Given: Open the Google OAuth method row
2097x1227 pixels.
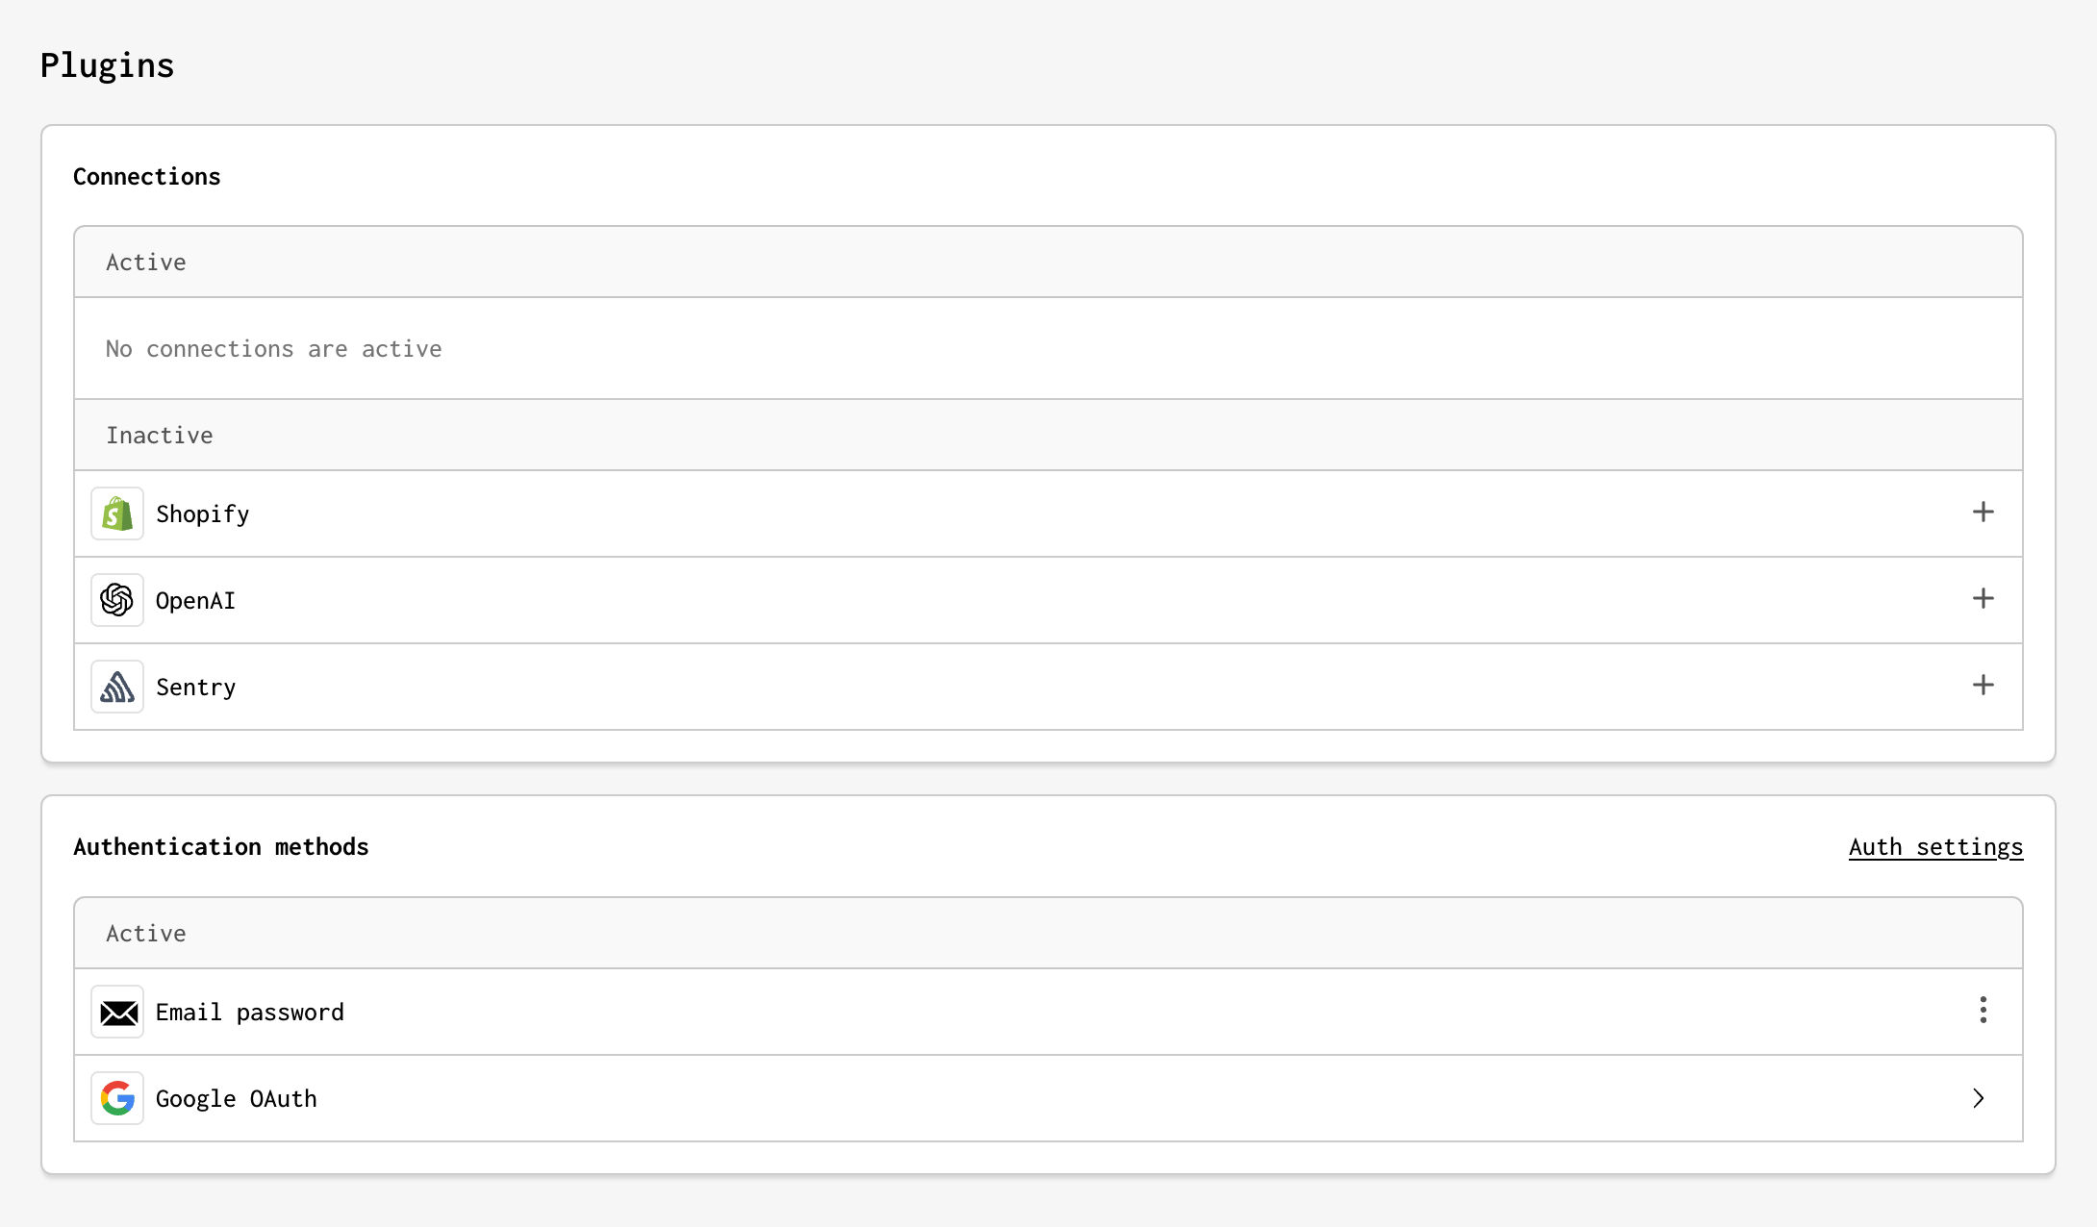Looking at the screenshot, I should coord(1048,1098).
